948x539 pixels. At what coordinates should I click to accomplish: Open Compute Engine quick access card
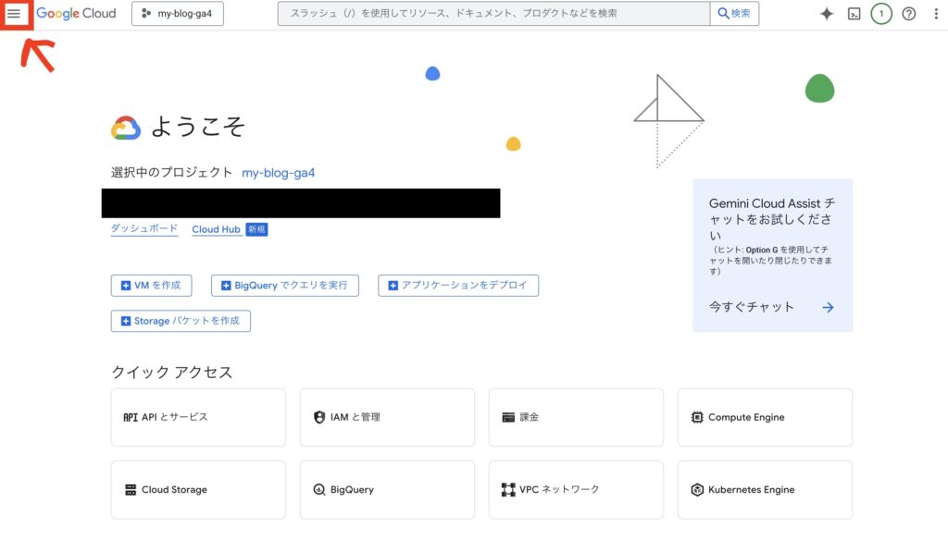pyautogui.click(x=765, y=417)
